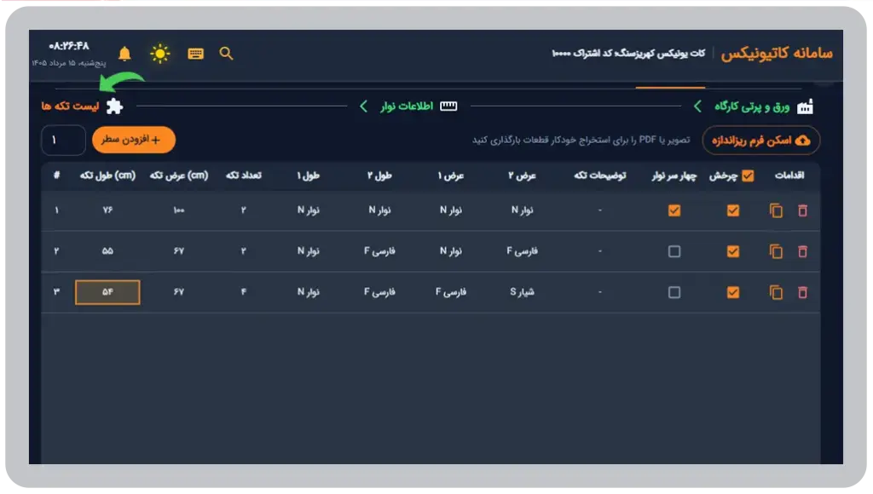Image resolution: width=873 pixels, height=494 pixels.
Task: Open طول ۲ cell فارسی F in row ۲
Action: 379,251
